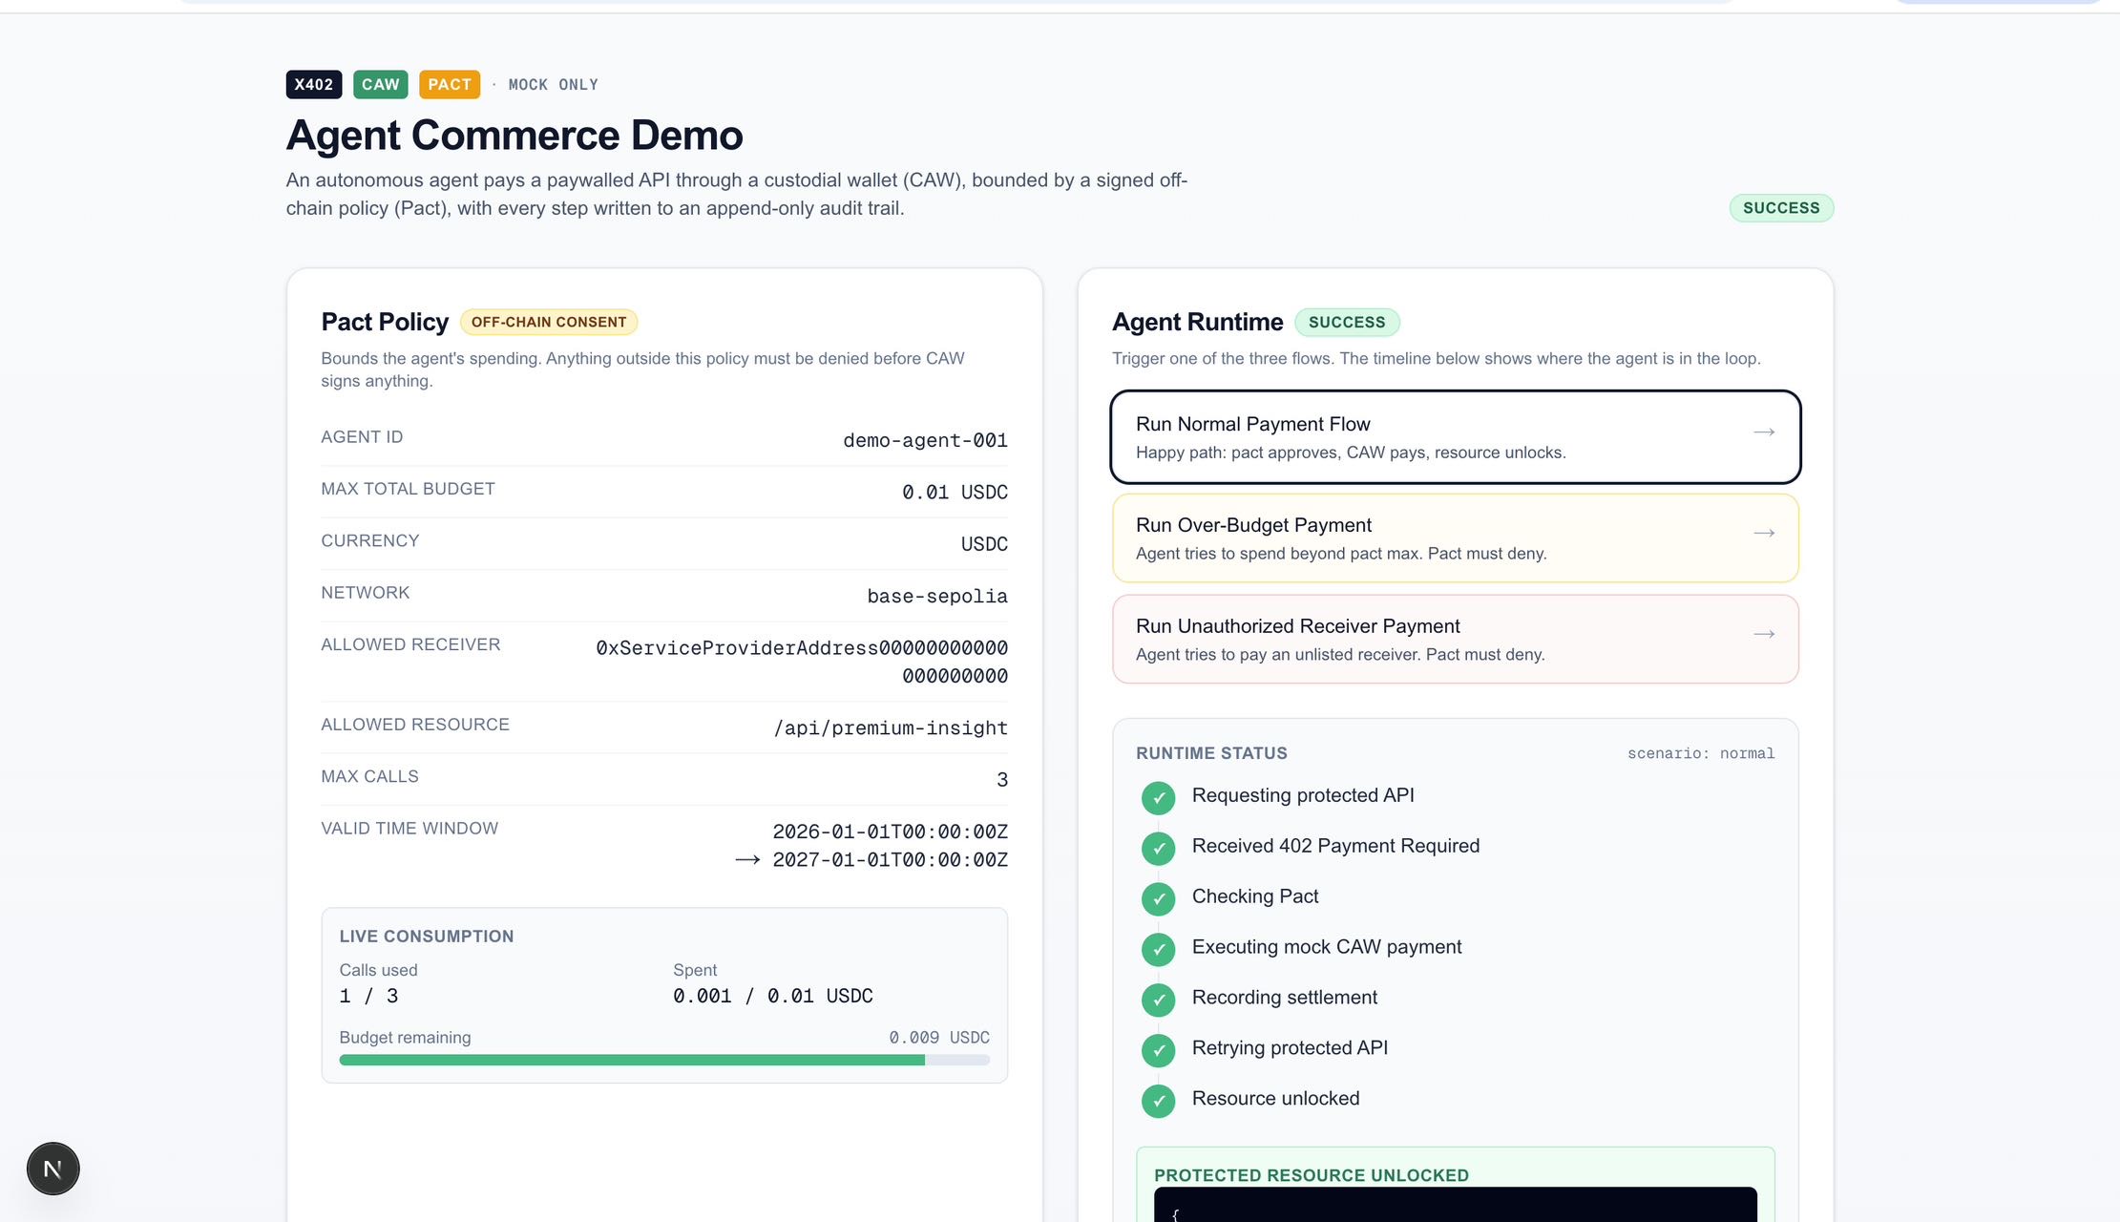Click the LIVE CONSUMPTION heading
Viewport: 2120px width, 1222px height.
[x=427, y=937]
